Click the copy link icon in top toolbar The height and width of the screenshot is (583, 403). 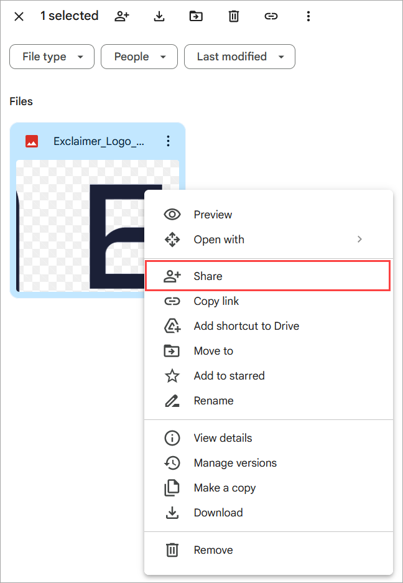tap(271, 17)
